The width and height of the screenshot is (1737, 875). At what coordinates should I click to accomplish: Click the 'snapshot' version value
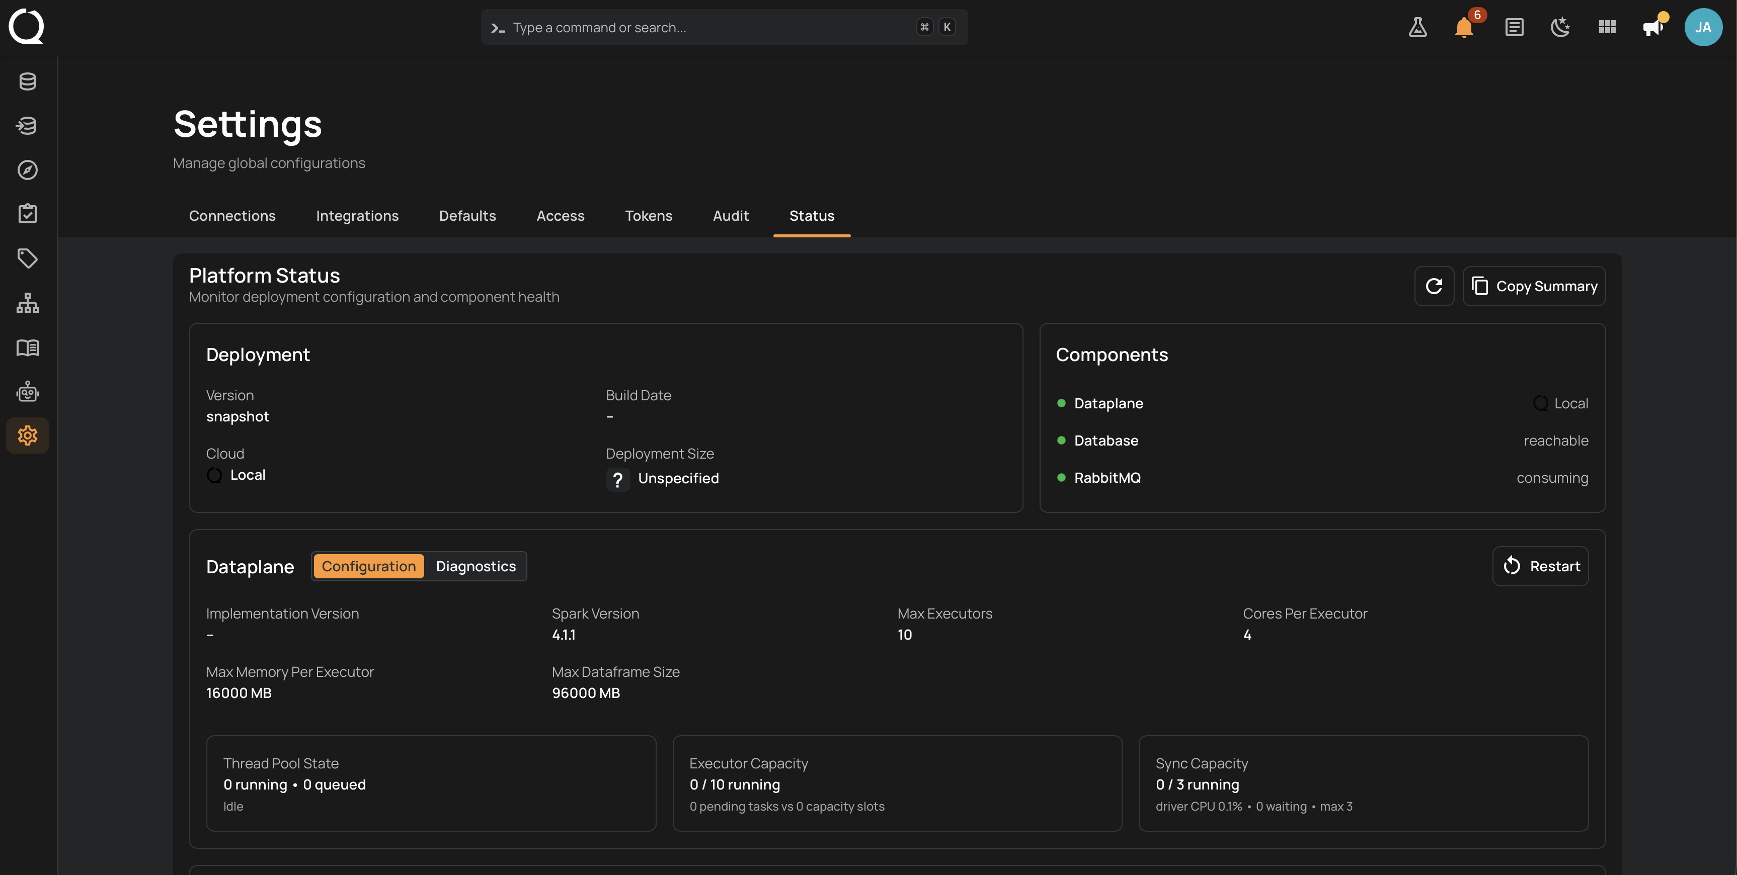click(x=238, y=416)
